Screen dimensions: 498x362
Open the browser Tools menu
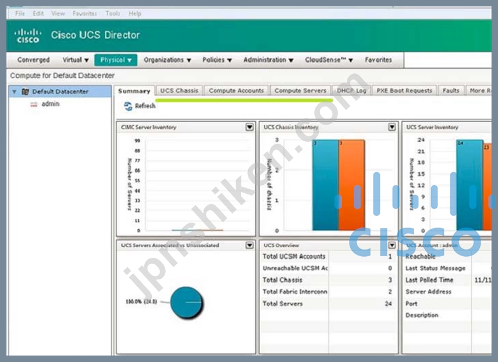113,13
